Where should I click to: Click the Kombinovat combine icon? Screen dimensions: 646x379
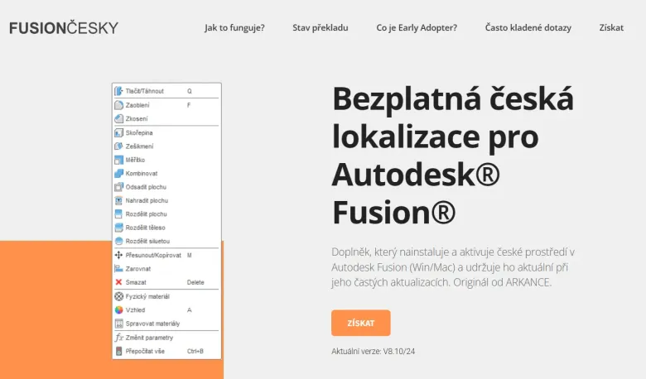click(x=118, y=173)
